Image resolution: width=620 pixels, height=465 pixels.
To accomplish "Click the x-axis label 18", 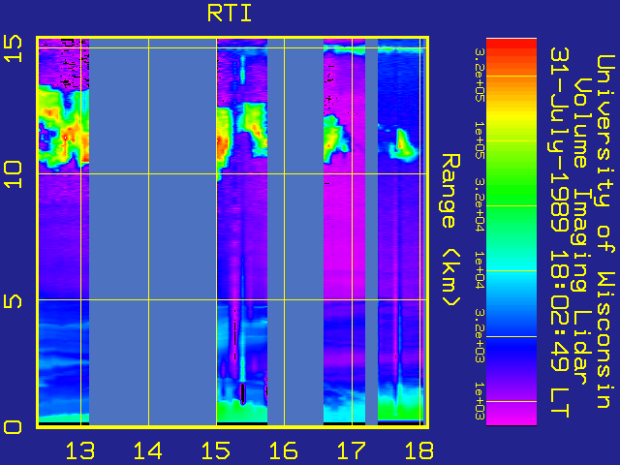I will pyautogui.click(x=419, y=450).
